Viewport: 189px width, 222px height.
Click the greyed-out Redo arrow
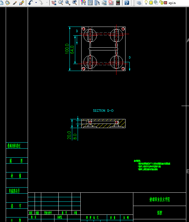point(41,2)
